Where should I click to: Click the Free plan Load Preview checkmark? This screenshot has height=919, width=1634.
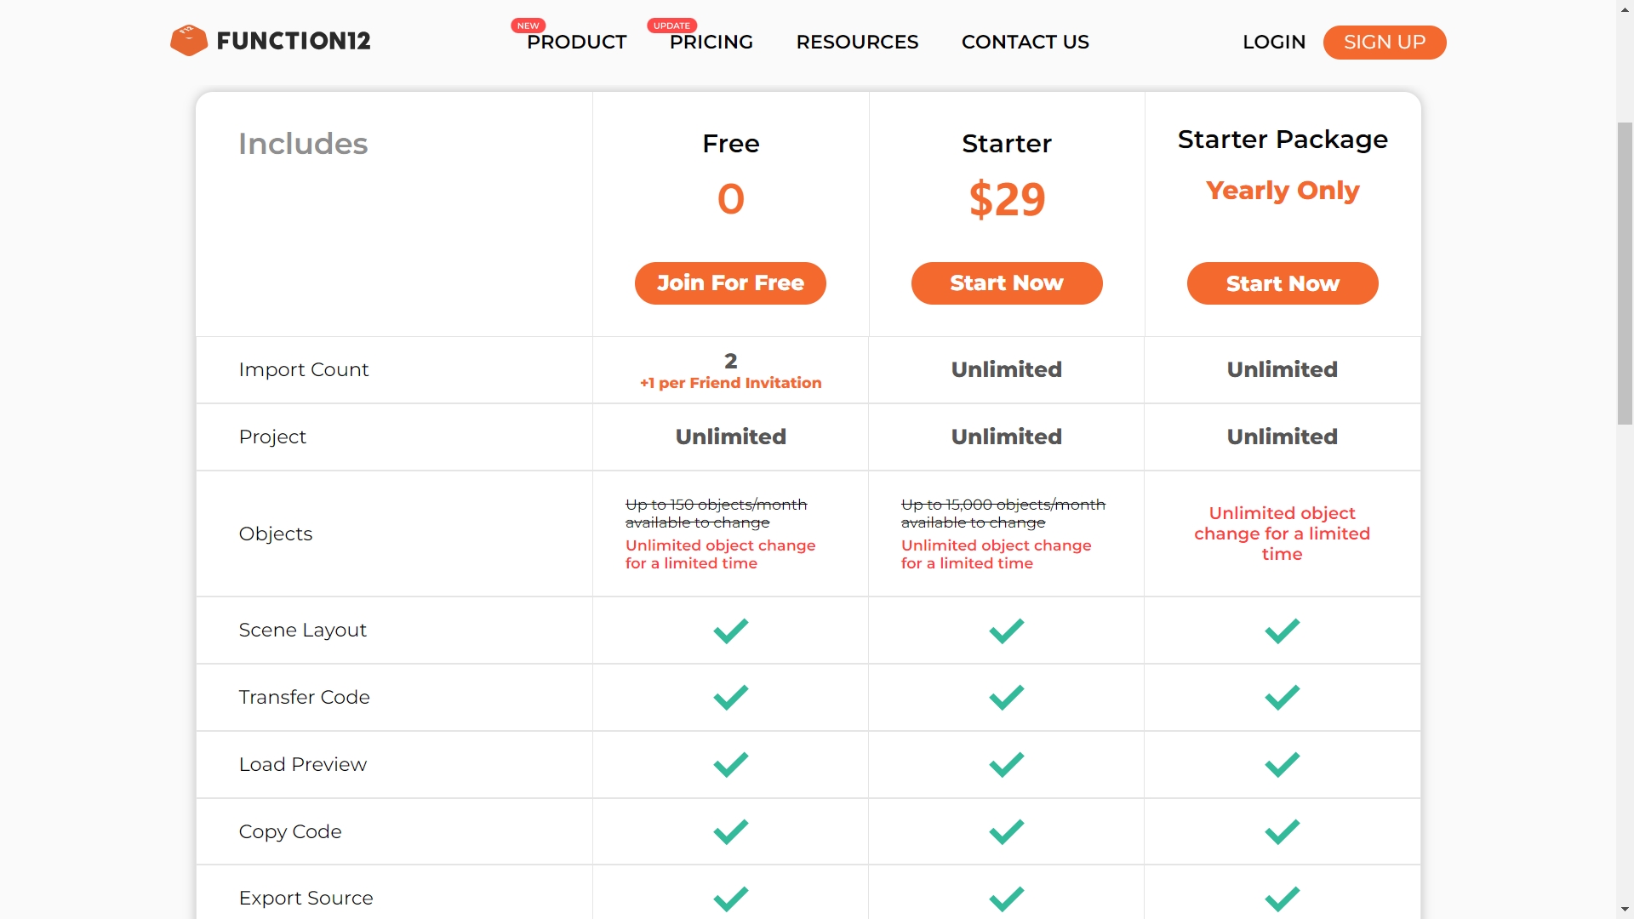pyautogui.click(x=731, y=765)
